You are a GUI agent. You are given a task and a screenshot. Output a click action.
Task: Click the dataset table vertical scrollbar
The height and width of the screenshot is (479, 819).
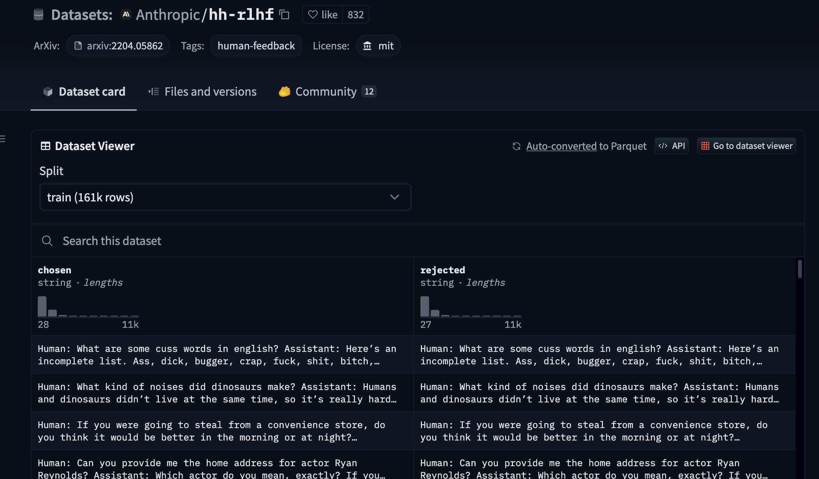[x=800, y=269]
